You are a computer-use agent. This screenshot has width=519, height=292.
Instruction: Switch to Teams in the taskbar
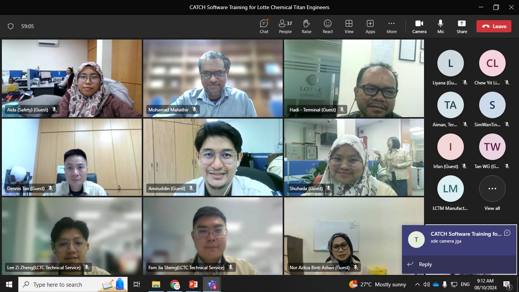tap(212, 284)
